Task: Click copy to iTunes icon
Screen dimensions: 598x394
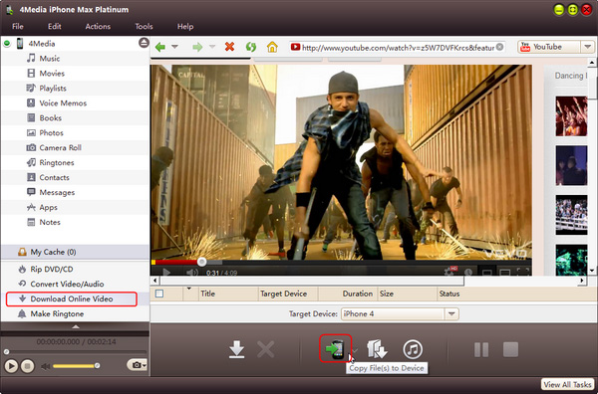Action: (x=413, y=349)
